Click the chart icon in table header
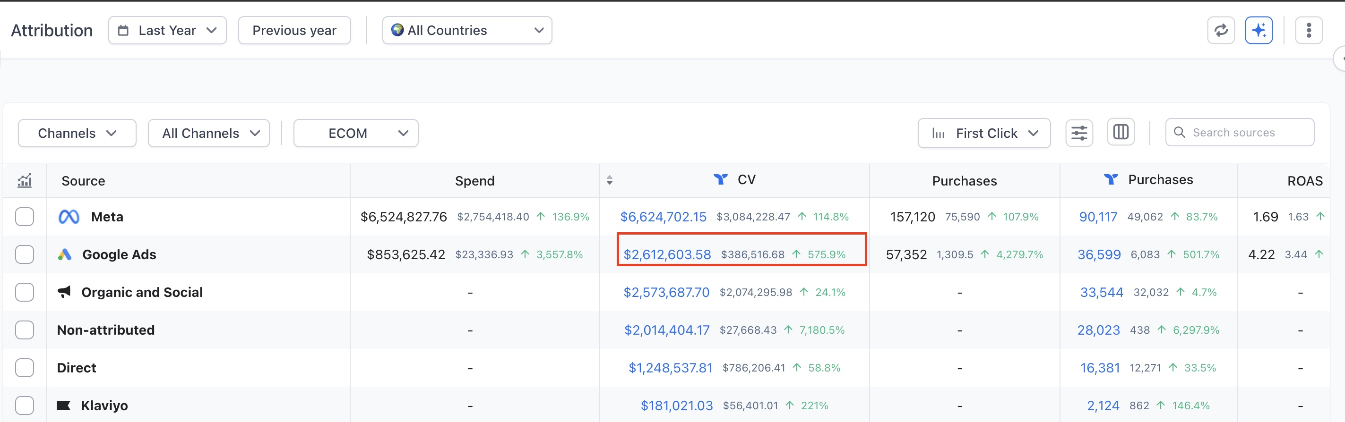Screen dimensions: 1345x422 pyautogui.click(x=25, y=180)
